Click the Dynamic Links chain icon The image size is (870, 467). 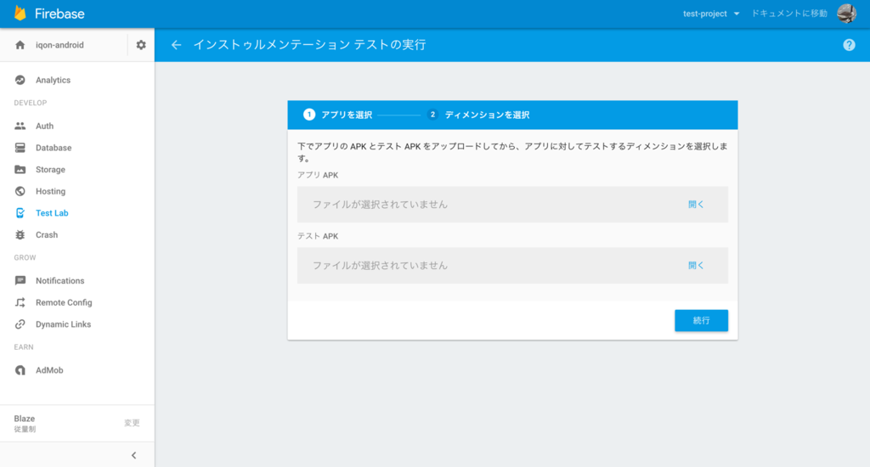click(x=20, y=324)
